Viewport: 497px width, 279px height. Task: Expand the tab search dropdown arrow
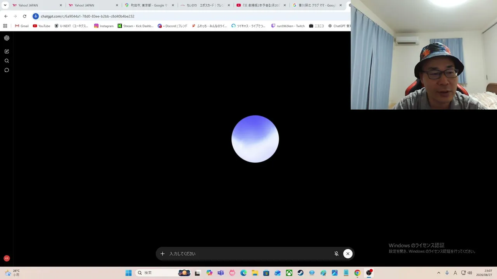pyautogui.click(x=5, y=5)
